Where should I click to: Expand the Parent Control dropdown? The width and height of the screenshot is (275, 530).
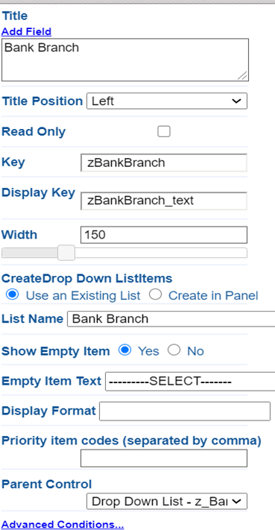click(167, 501)
